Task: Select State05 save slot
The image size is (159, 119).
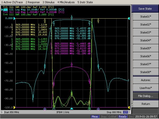Action: (x=145, y=48)
